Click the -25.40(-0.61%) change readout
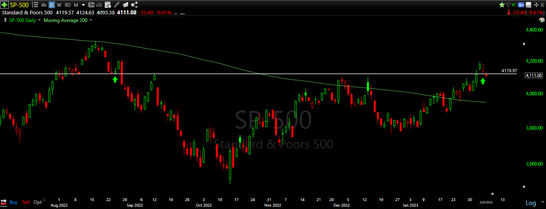This screenshot has height=209, width=546. (527, 12)
